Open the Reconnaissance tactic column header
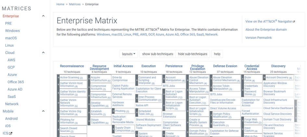 coord(72,66)
